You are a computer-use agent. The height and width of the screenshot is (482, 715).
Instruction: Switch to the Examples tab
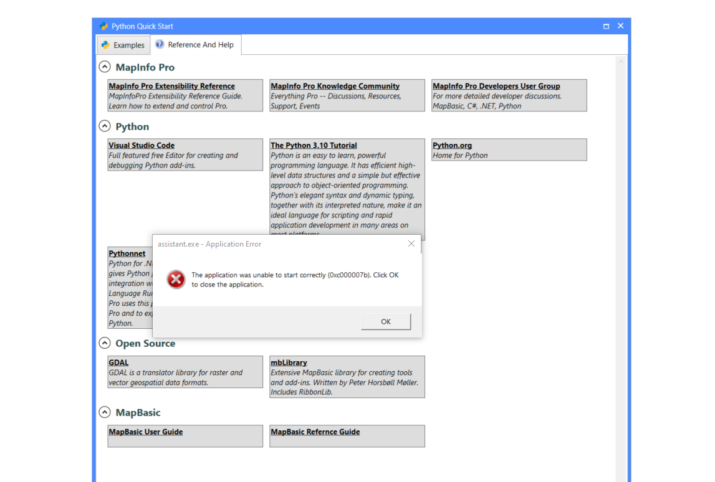[x=123, y=45]
